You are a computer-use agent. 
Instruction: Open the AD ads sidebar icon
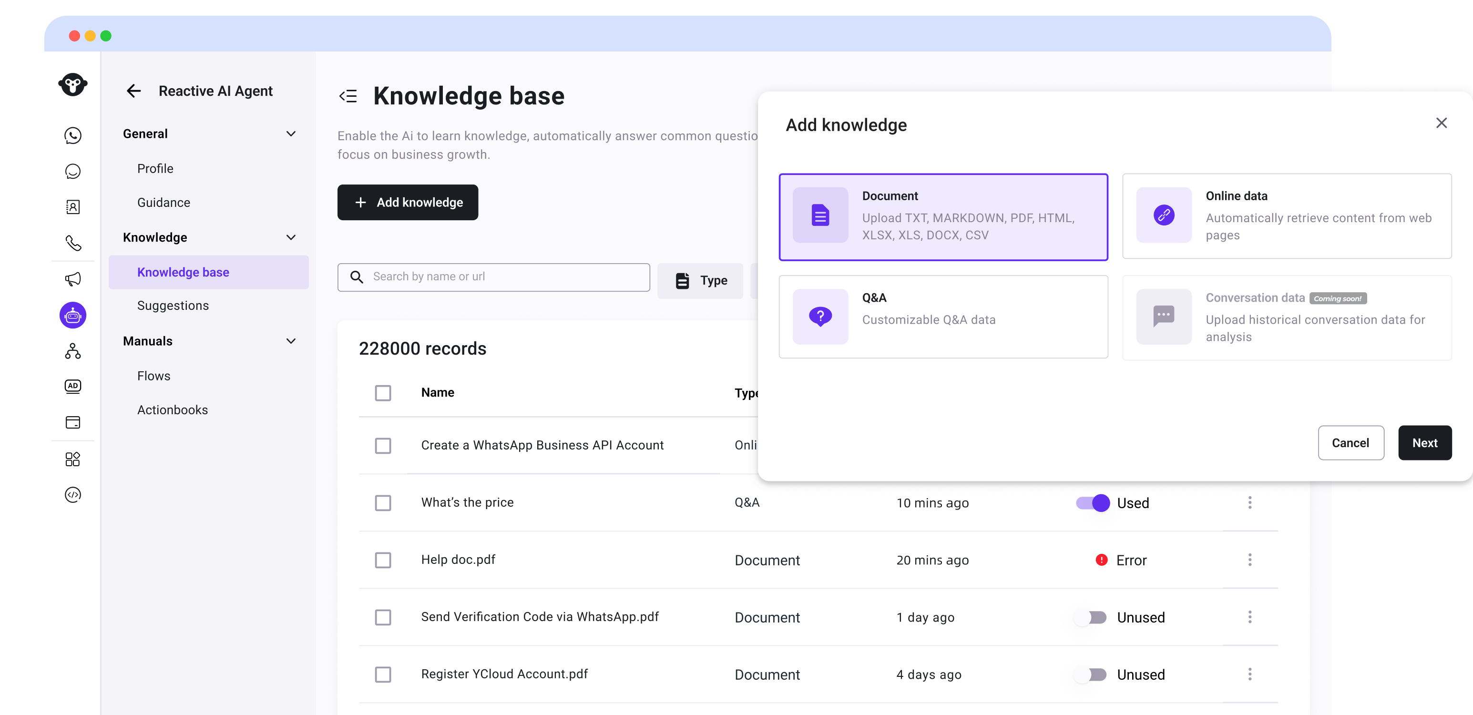click(72, 387)
